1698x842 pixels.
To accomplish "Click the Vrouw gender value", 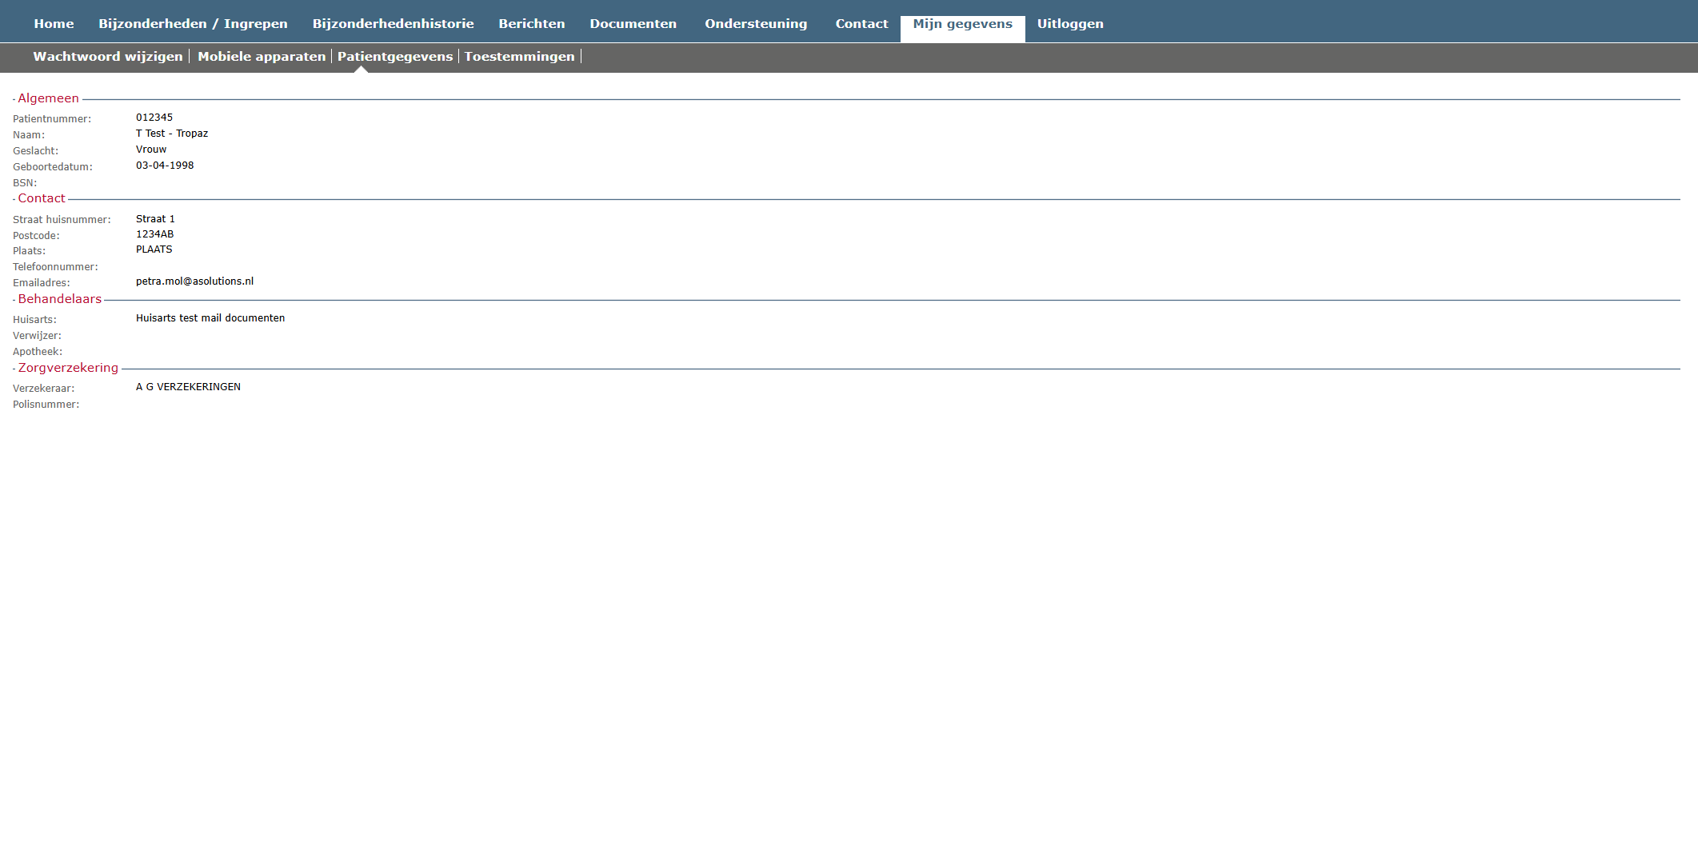I will 151,150.
